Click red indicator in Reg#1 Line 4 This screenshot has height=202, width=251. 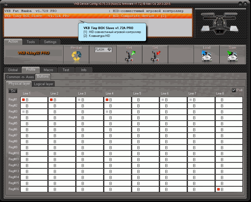107,100
